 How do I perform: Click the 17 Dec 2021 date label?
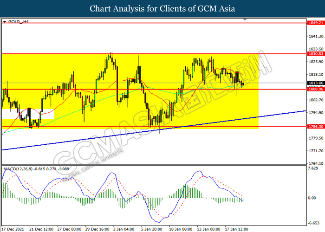[x=13, y=229]
